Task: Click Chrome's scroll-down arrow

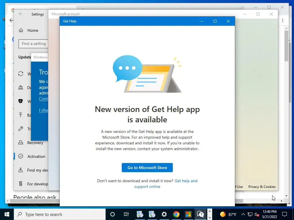Action: [x=286, y=196]
